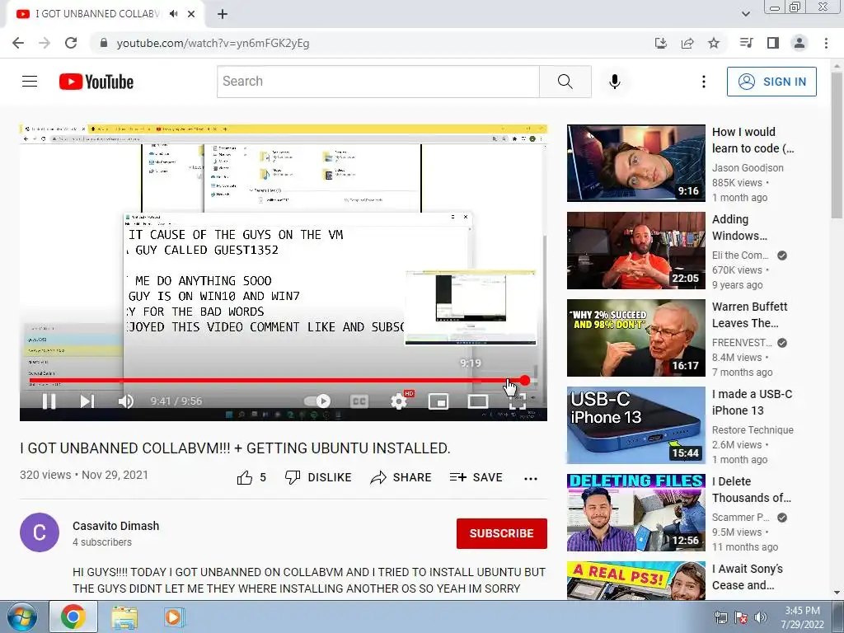Open tab search chevron in title bar
This screenshot has width=844, height=633.
(x=745, y=14)
